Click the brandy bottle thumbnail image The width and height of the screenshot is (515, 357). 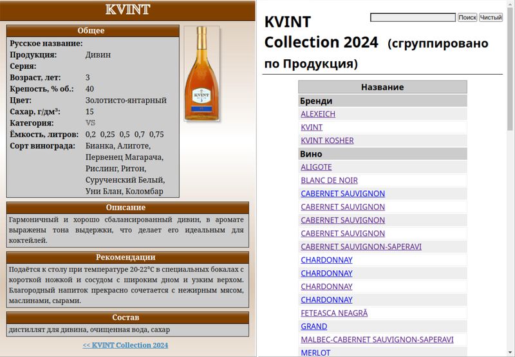tap(201, 73)
